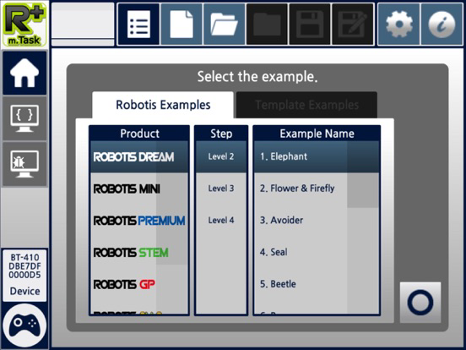Click the Step column header
The height and width of the screenshot is (350, 466).
(x=221, y=134)
